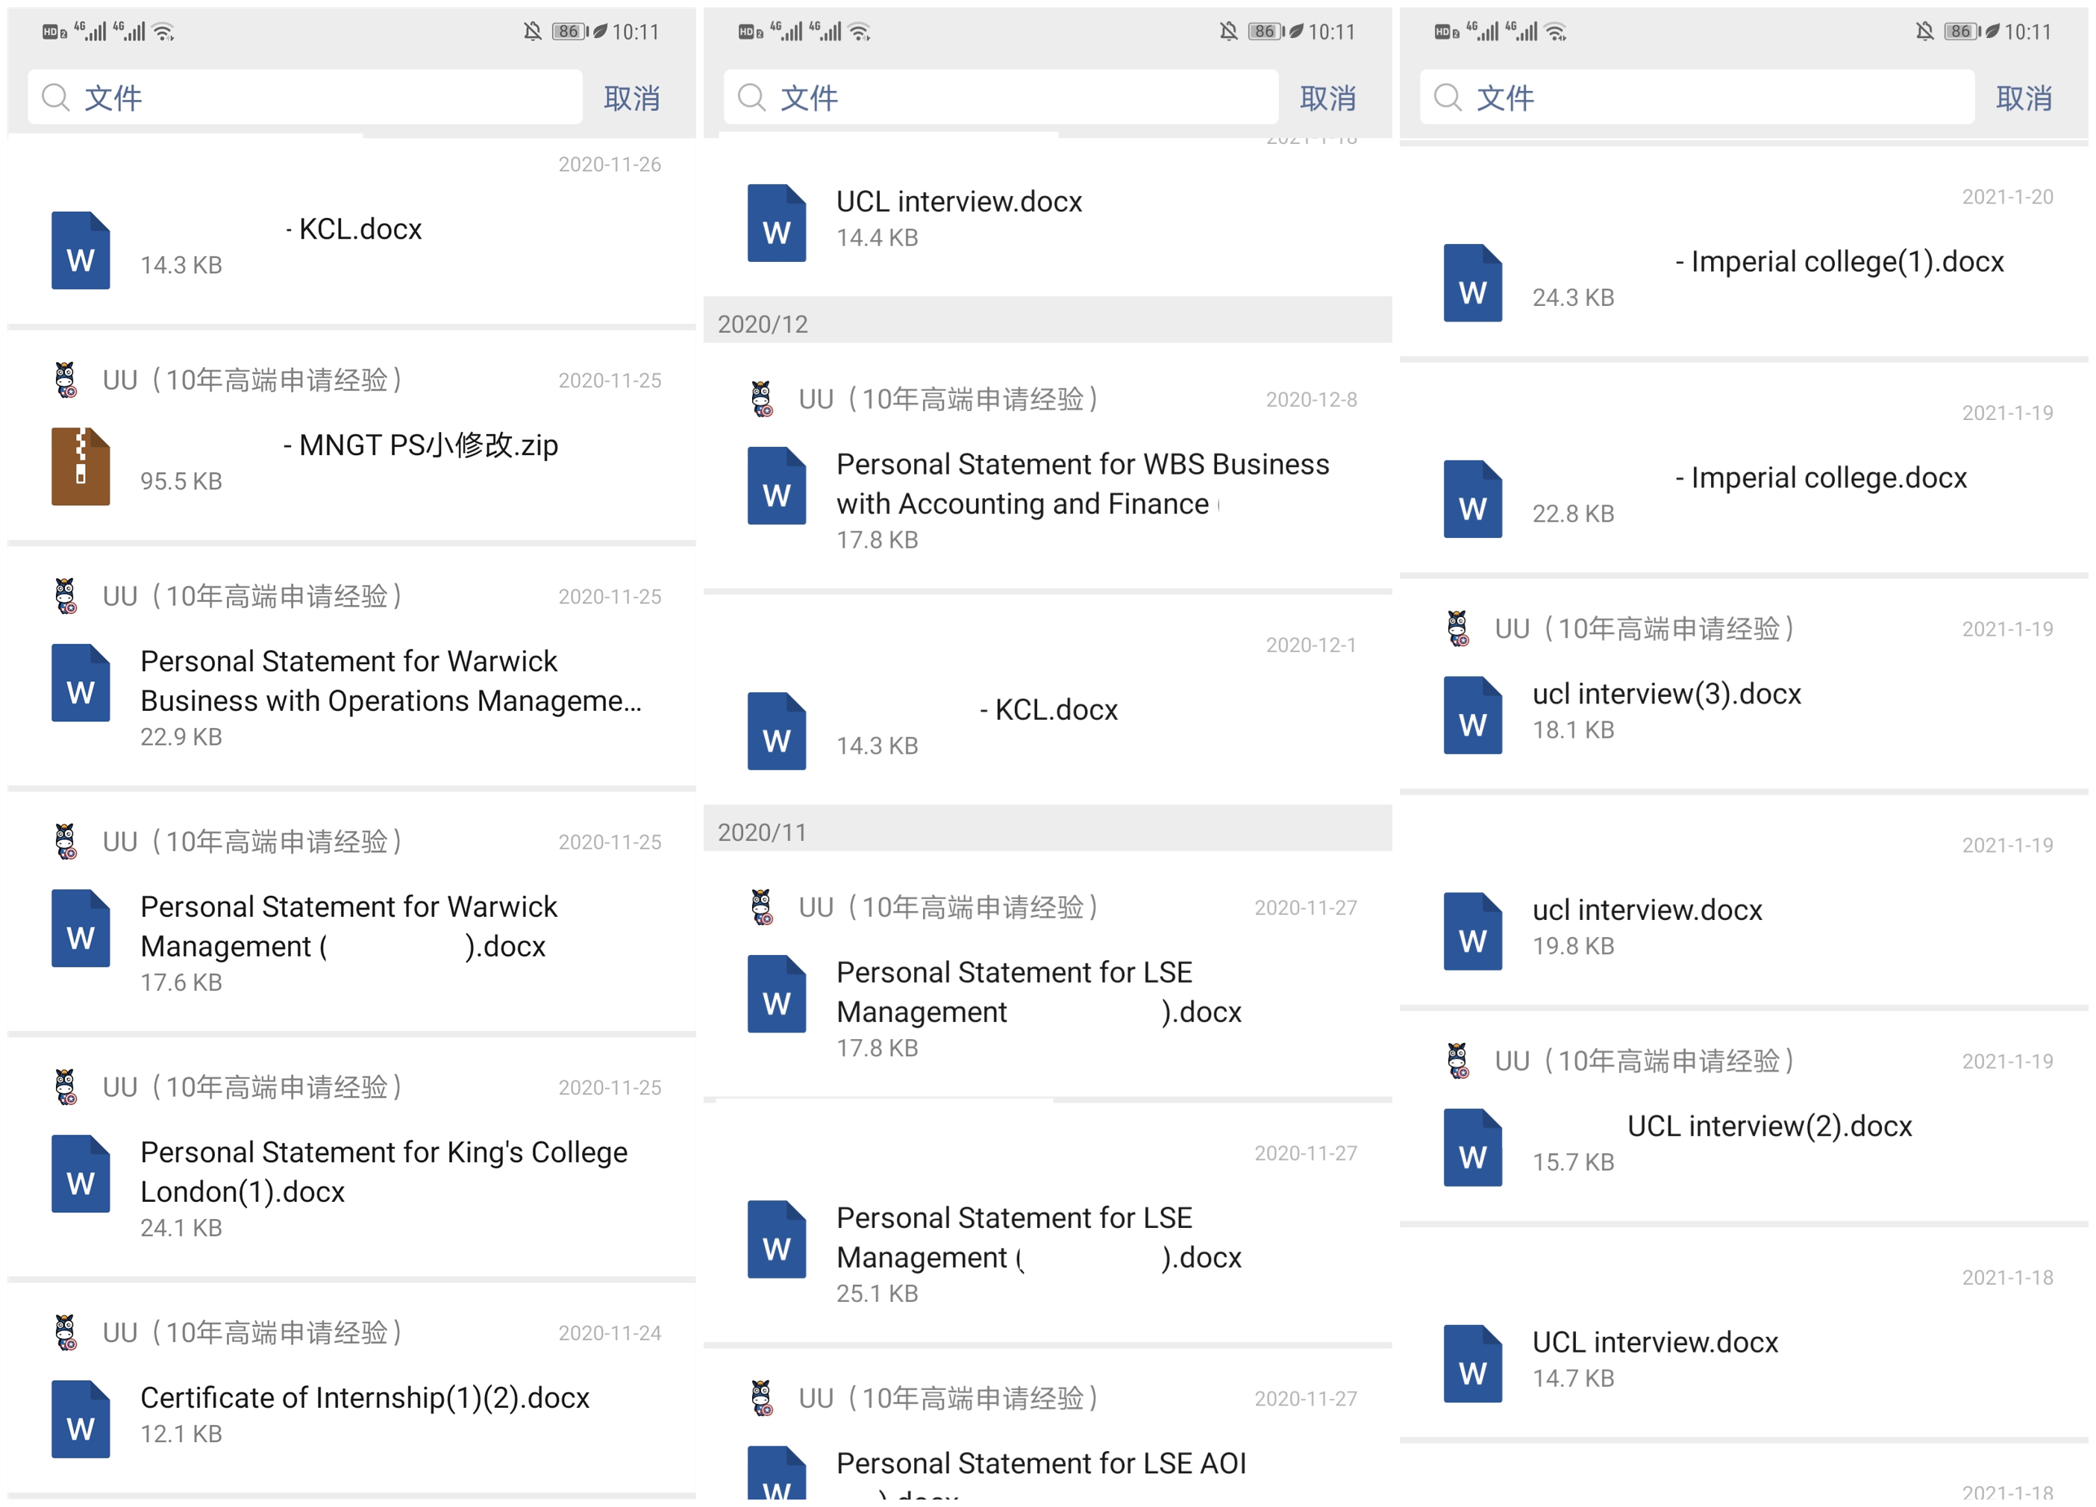Tap 取消 cancel in left screen

[632, 98]
